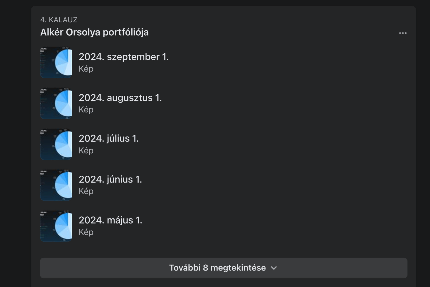Viewport: 430px width, 287px height.
Task: Click the "4. KALAUZ" label
Action: click(59, 20)
